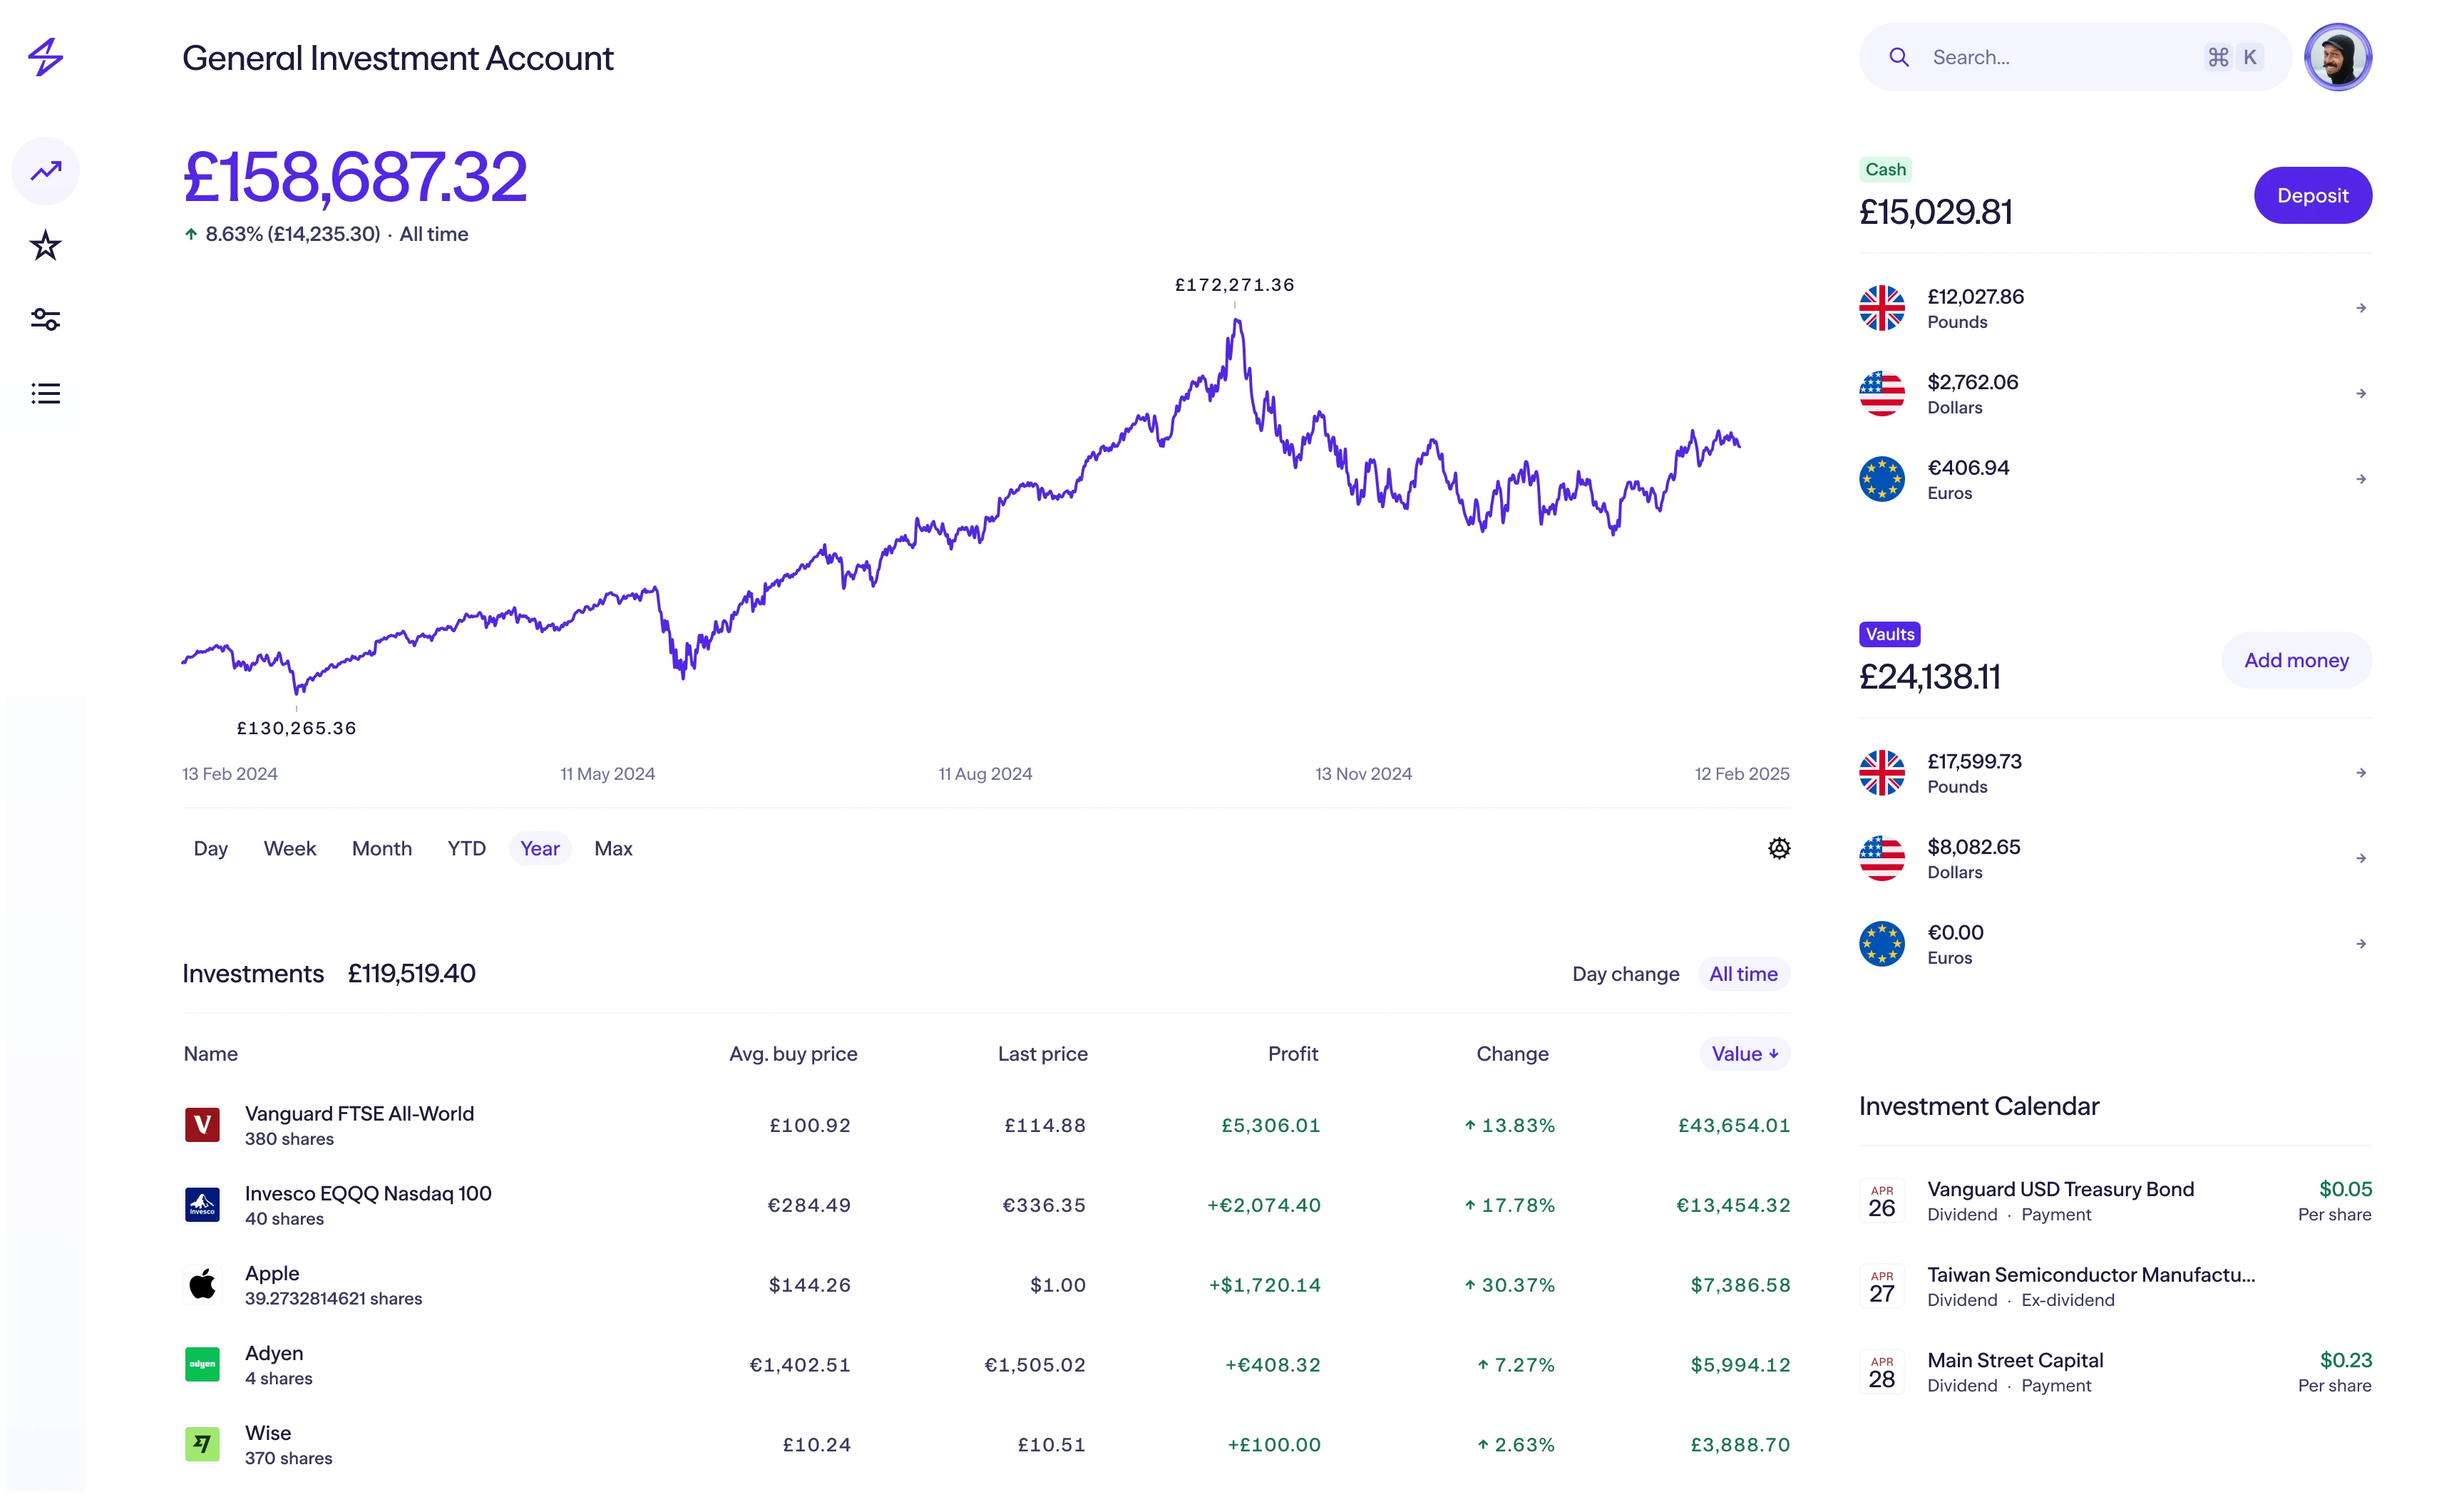
Task: Click Add money for Vaults
Action: coord(2296,660)
